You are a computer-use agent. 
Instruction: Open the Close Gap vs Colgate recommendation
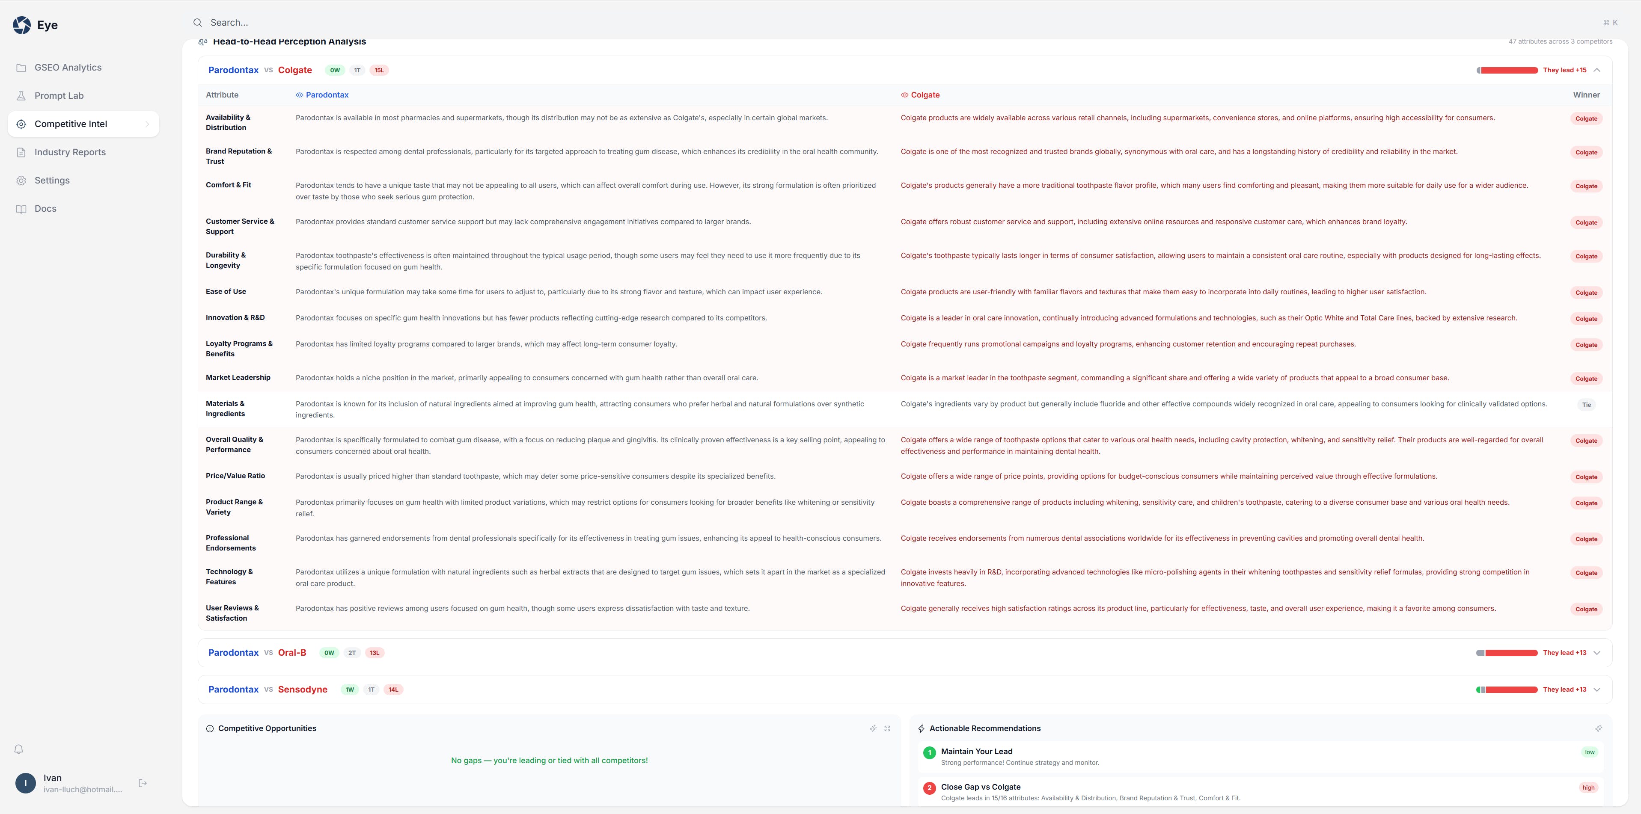point(981,787)
